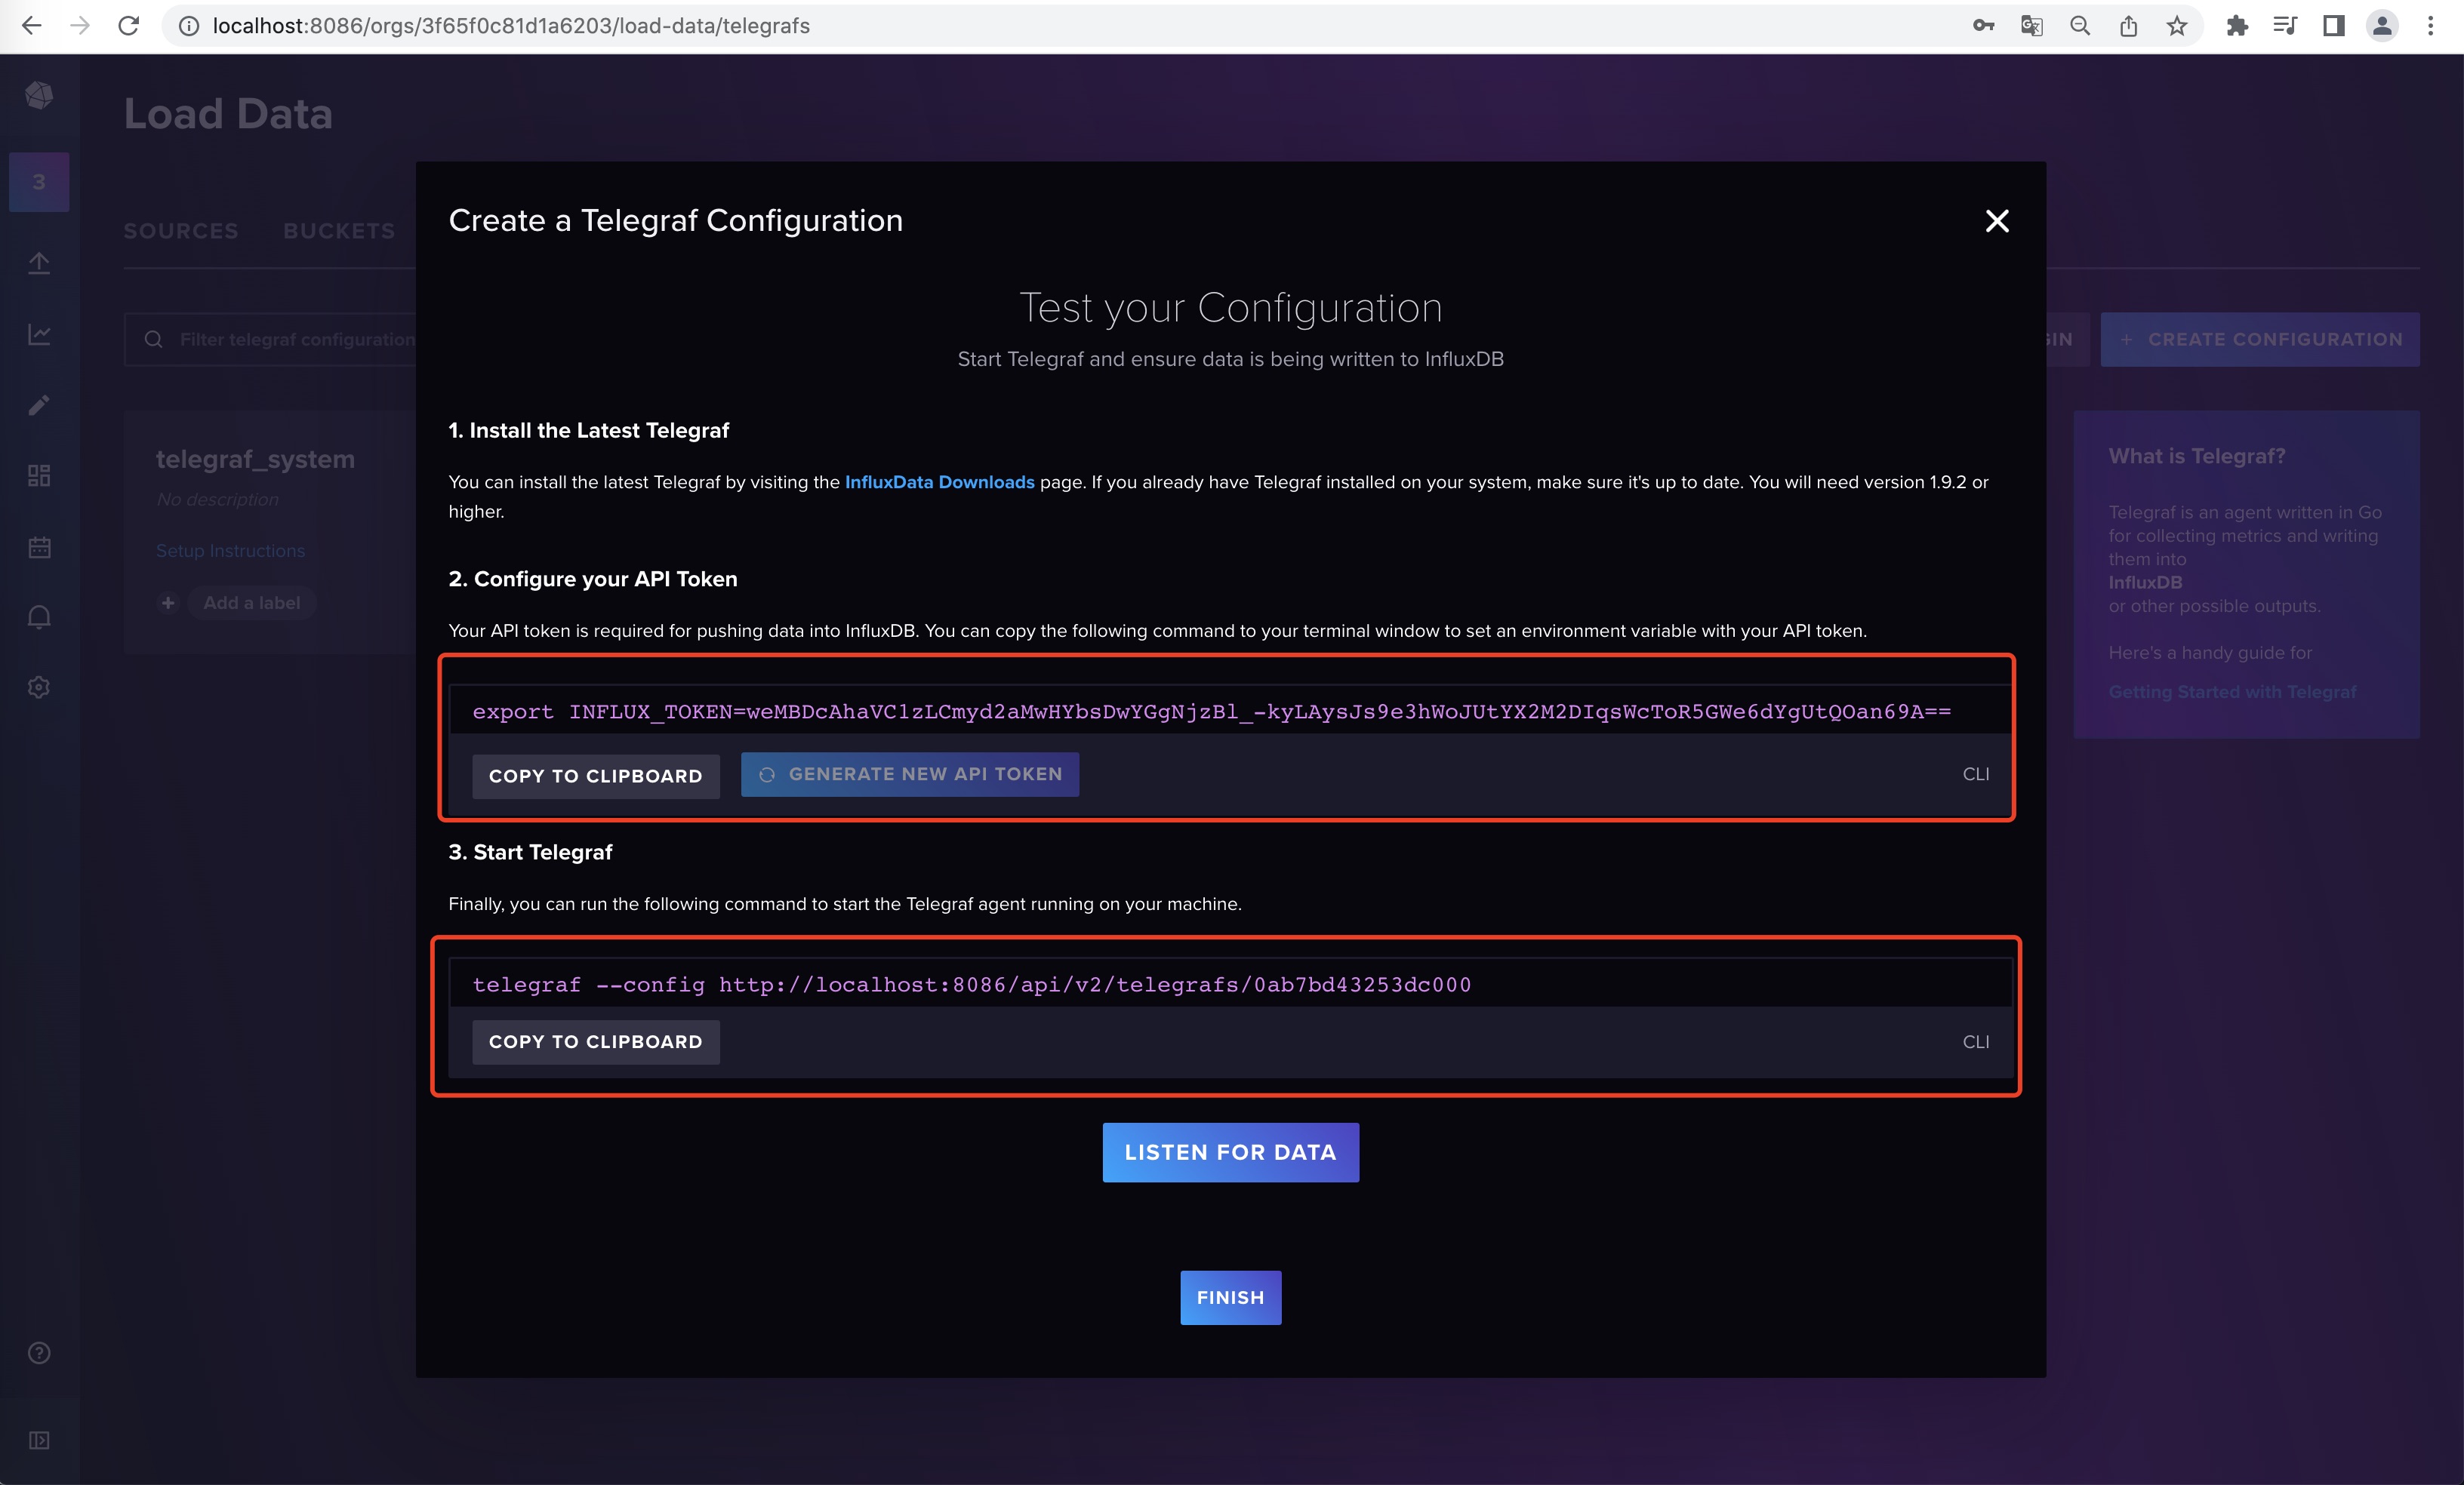Open the InfluxDB link in What is Telegraf panel
The width and height of the screenshot is (2464, 1485).
click(x=2145, y=582)
